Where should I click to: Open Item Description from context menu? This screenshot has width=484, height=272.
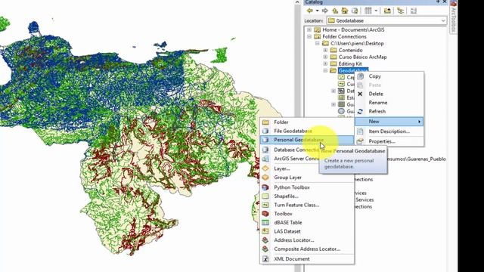point(389,131)
